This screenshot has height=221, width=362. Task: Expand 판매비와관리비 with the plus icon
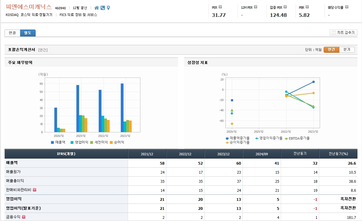coord(35,190)
